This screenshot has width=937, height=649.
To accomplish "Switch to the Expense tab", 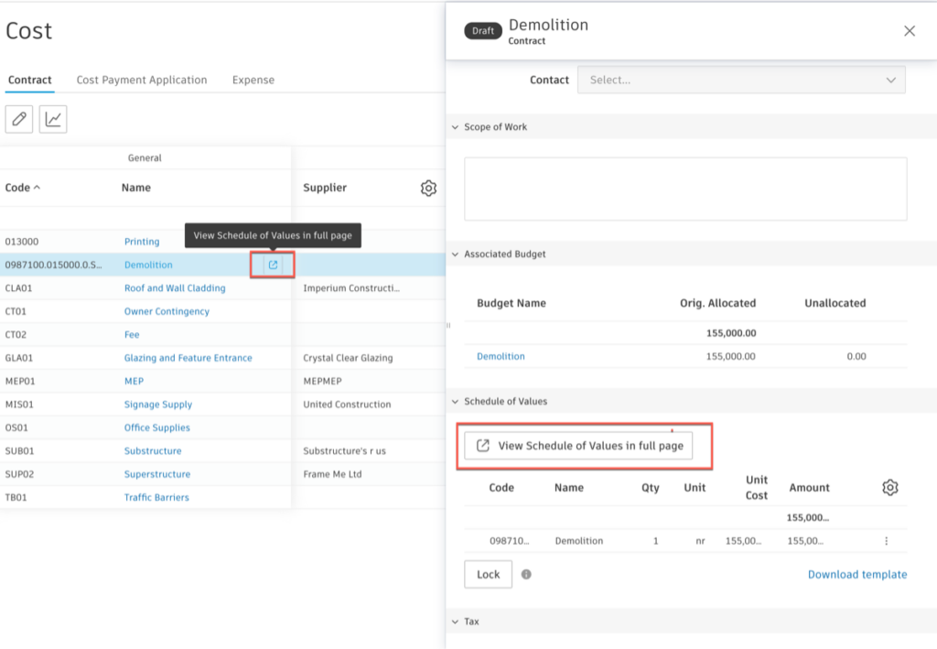I will [x=253, y=80].
